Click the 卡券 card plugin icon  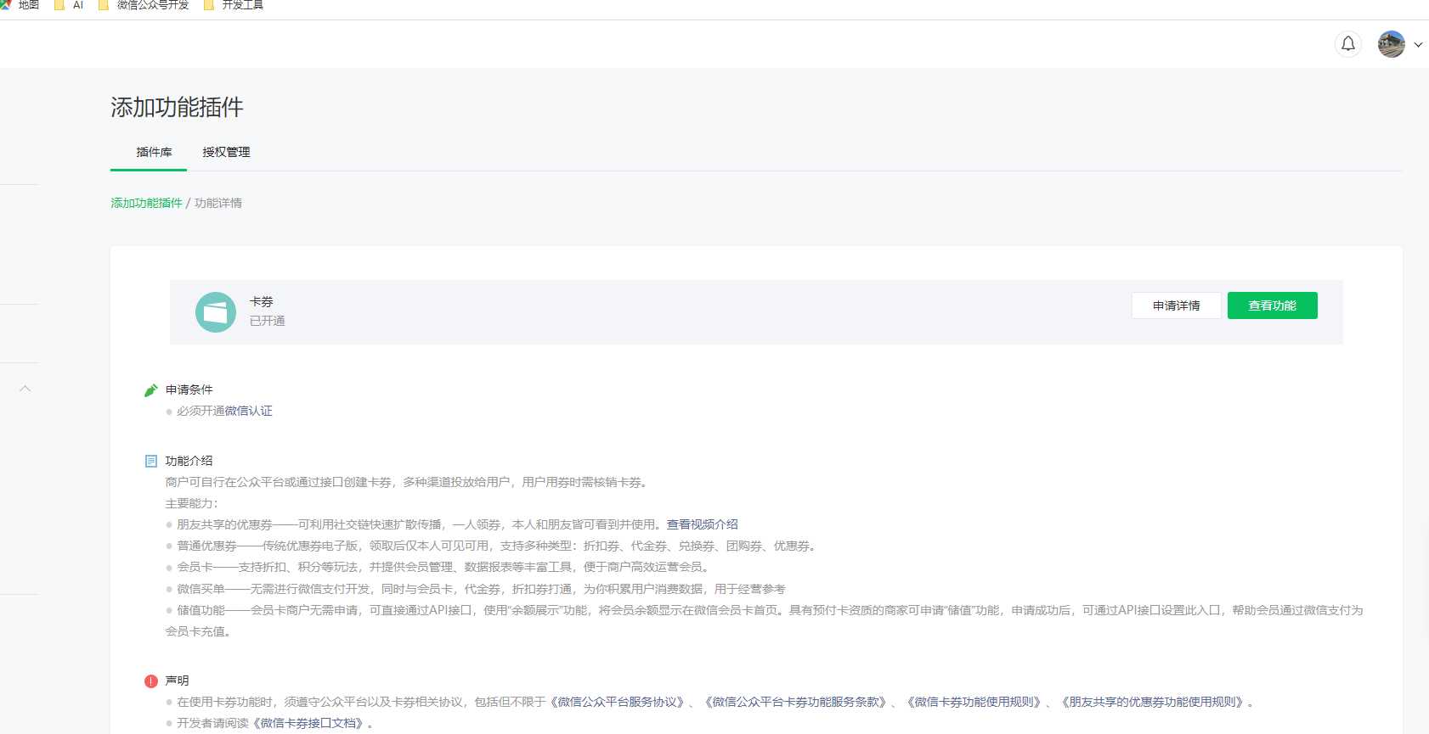[x=216, y=312]
